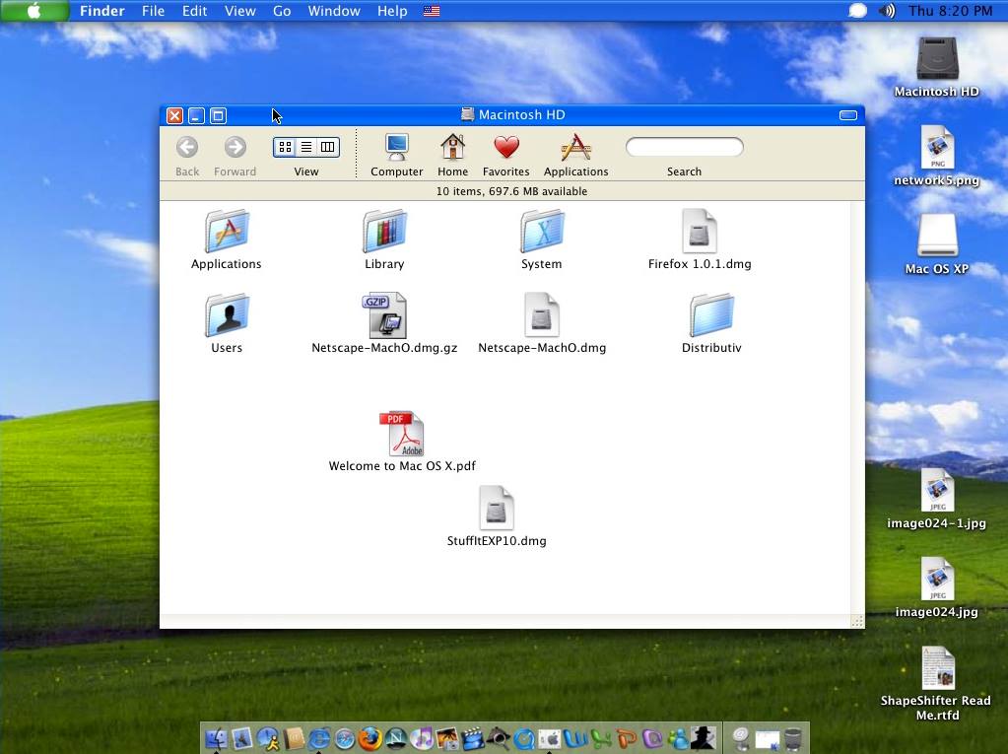Launch Sherlock from the Dock
This screenshot has width=1008, height=754.
pos(499,738)
